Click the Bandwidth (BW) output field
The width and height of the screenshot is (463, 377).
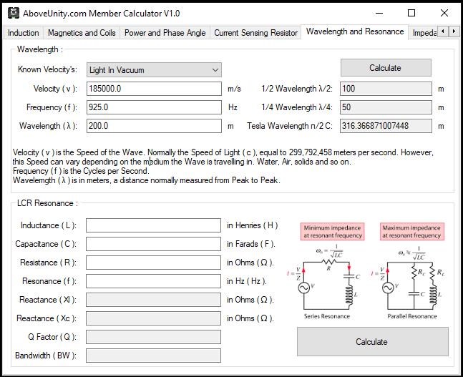tap(153, 356)
